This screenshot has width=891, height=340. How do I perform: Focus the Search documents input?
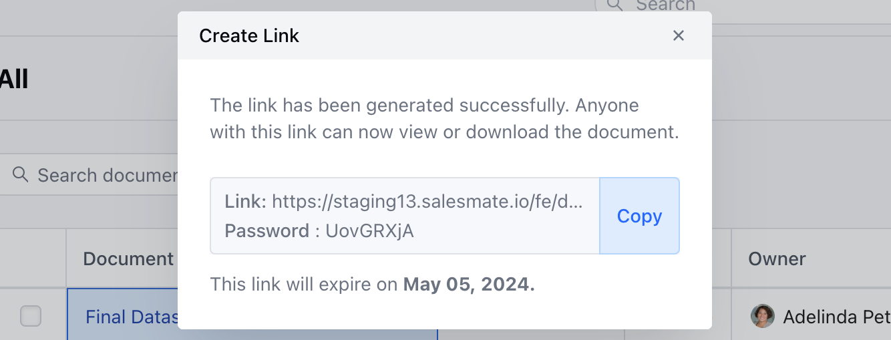click(x=94, y=176)
